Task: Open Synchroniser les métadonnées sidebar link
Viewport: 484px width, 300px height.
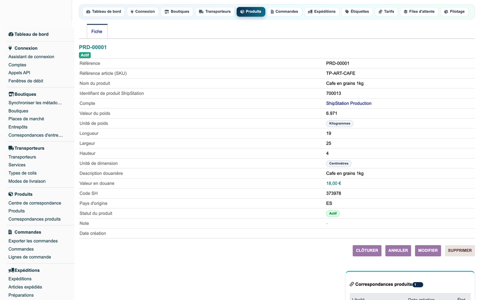Action: tap(35, 103)
